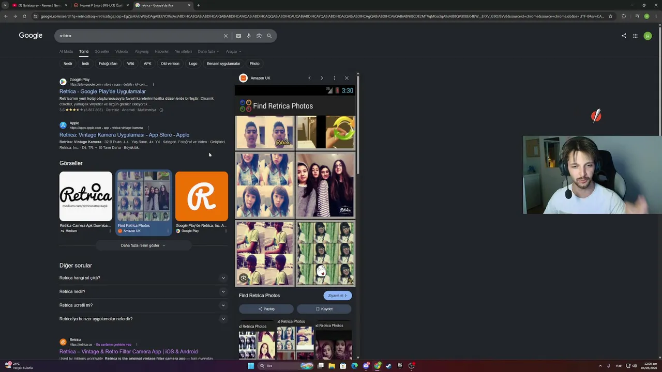
Task: Select the 'Nedir' filter chip
Action: point(68,64)
